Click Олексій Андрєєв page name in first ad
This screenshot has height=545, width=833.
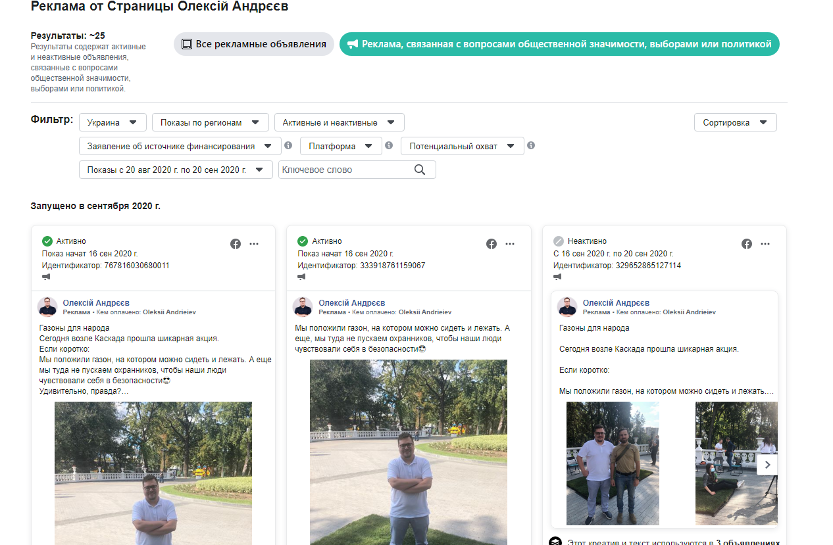96,303
